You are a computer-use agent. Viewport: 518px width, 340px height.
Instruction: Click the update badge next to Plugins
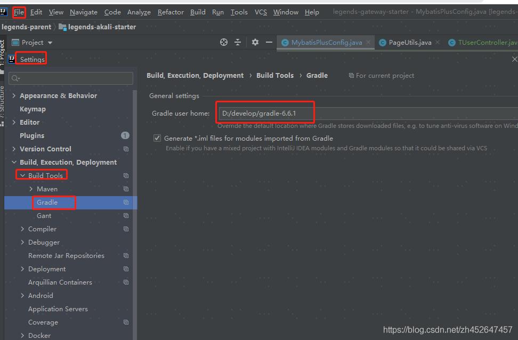point(125,136)
